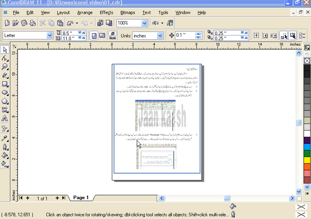Click the Open file icon
The width and height of the screenshot is (311, 219).
[16, 23]
